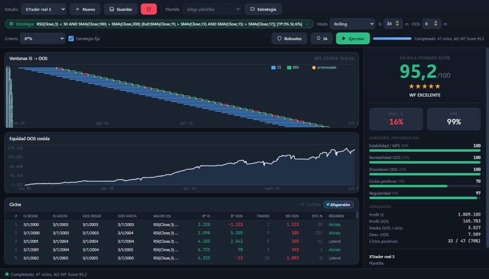Viewport: 489px width, 279px height.
Task: Launch the Robustez analysis
Action: click(289, 39)
